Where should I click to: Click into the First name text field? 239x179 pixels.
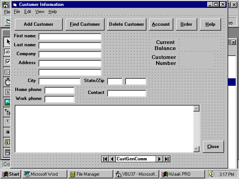70,37
